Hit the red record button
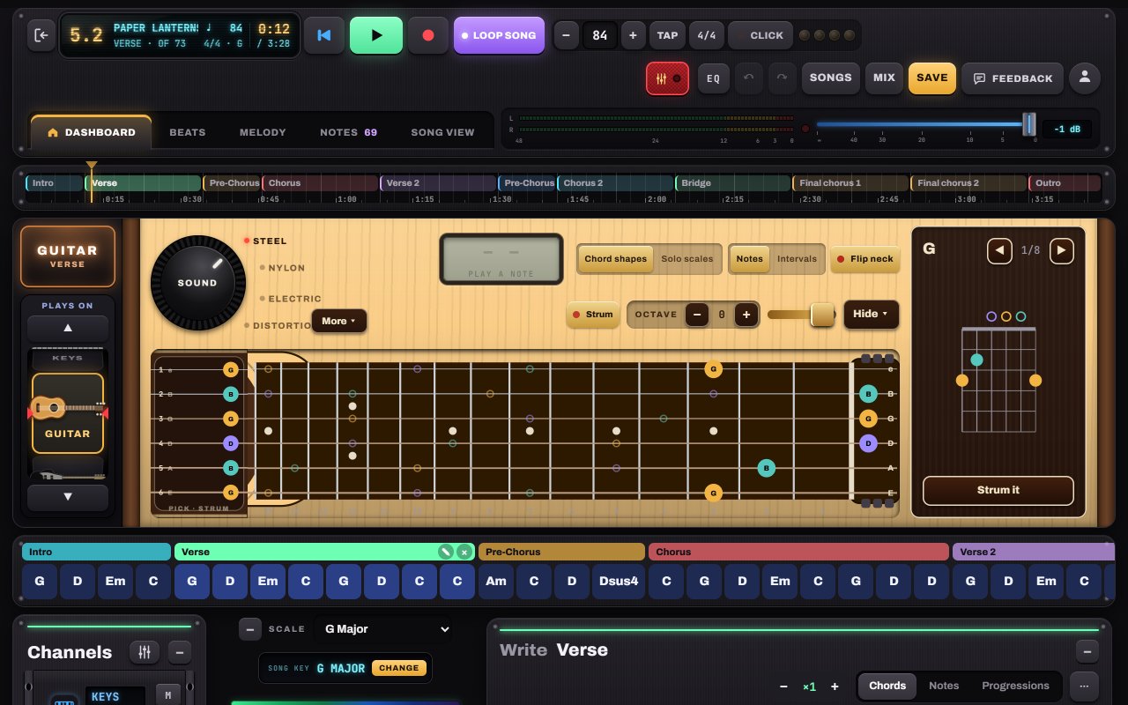 [428, 35]
